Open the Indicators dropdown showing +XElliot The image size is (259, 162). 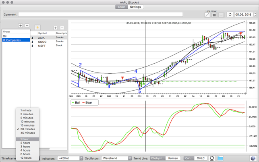click(x=70, y=158)
